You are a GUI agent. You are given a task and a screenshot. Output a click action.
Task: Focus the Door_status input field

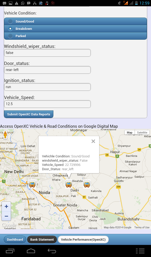(47, 70)
